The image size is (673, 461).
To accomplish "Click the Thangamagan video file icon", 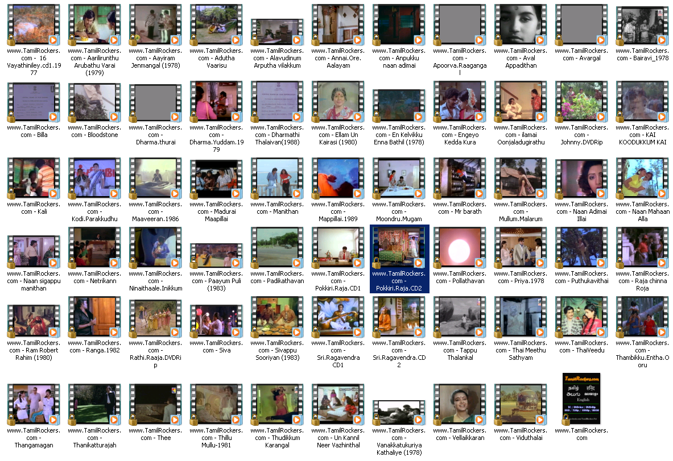I will (x=34, y=405).
